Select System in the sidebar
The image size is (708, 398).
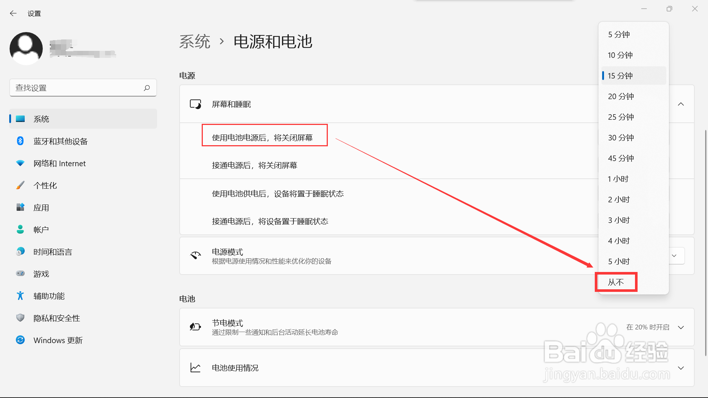point(42,119)
